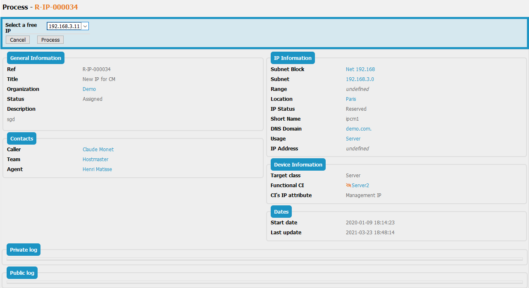Open the demo.com. DNS domain link
Viewport: 529px width, 288px height.
point(358,129)
